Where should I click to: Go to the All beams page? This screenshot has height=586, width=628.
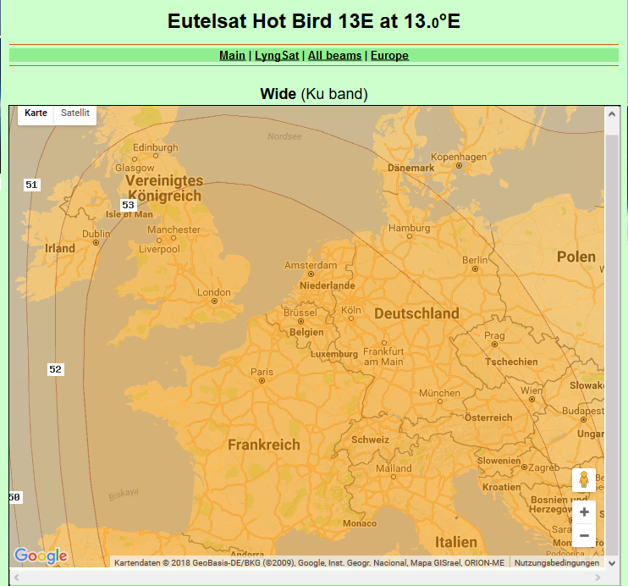tap(334, 56)
